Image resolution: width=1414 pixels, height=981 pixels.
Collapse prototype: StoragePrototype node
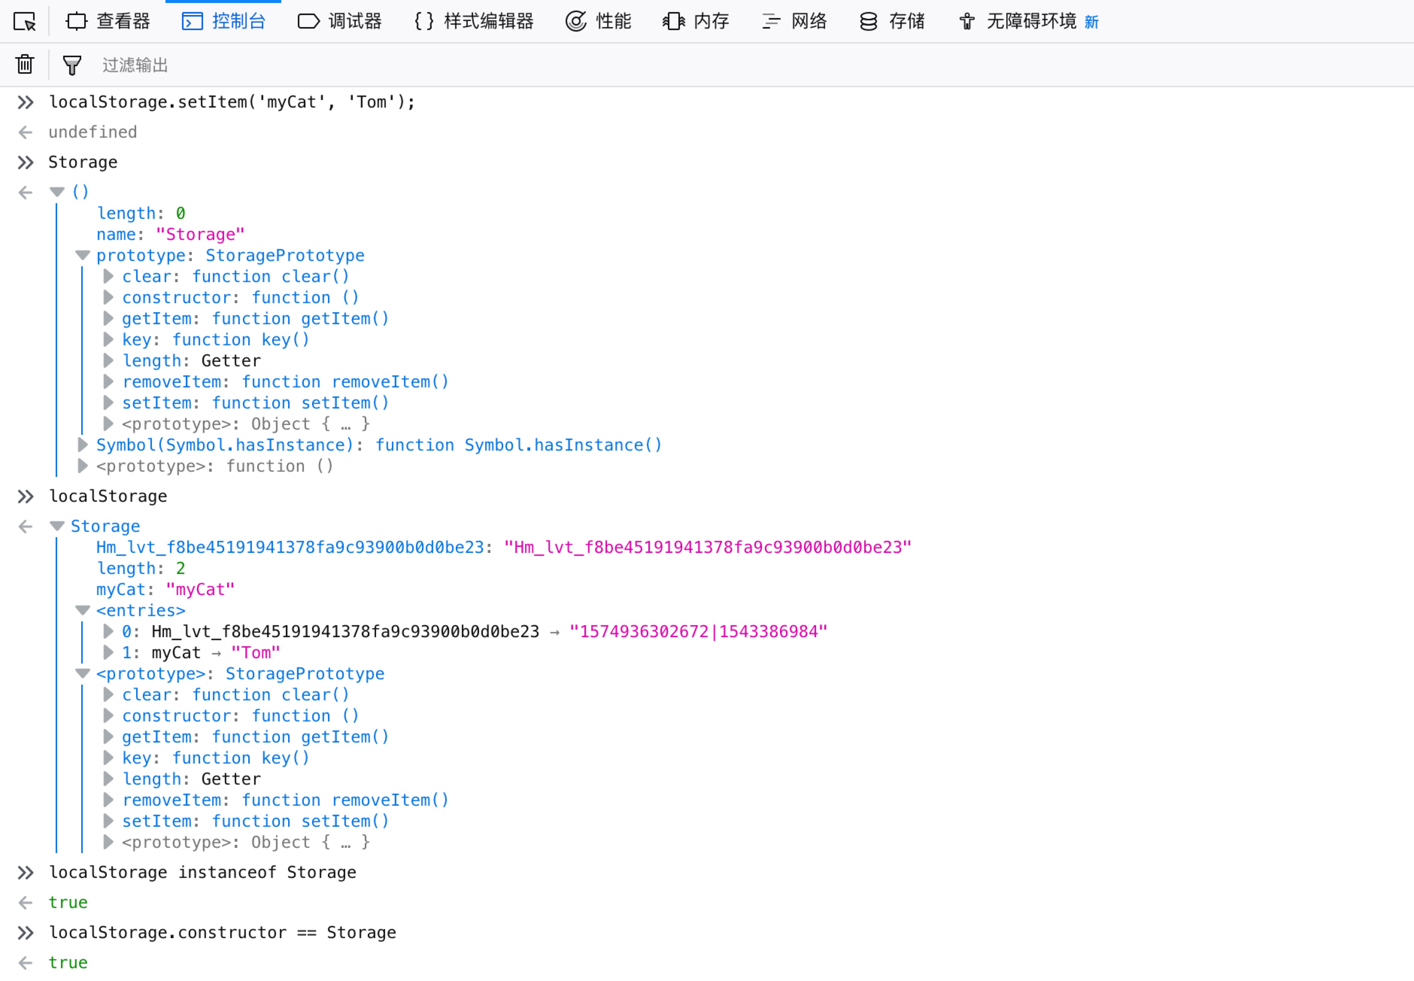click(82, 255)
